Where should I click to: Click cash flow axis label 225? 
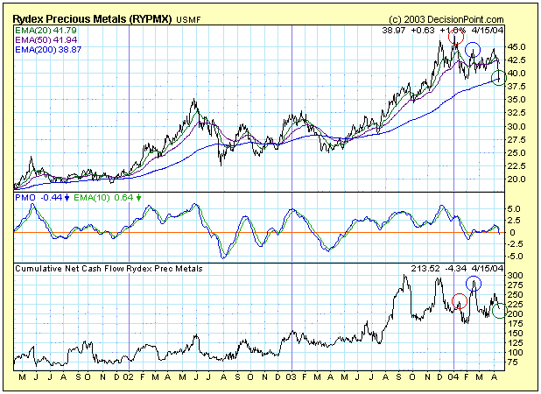[515, 305]
